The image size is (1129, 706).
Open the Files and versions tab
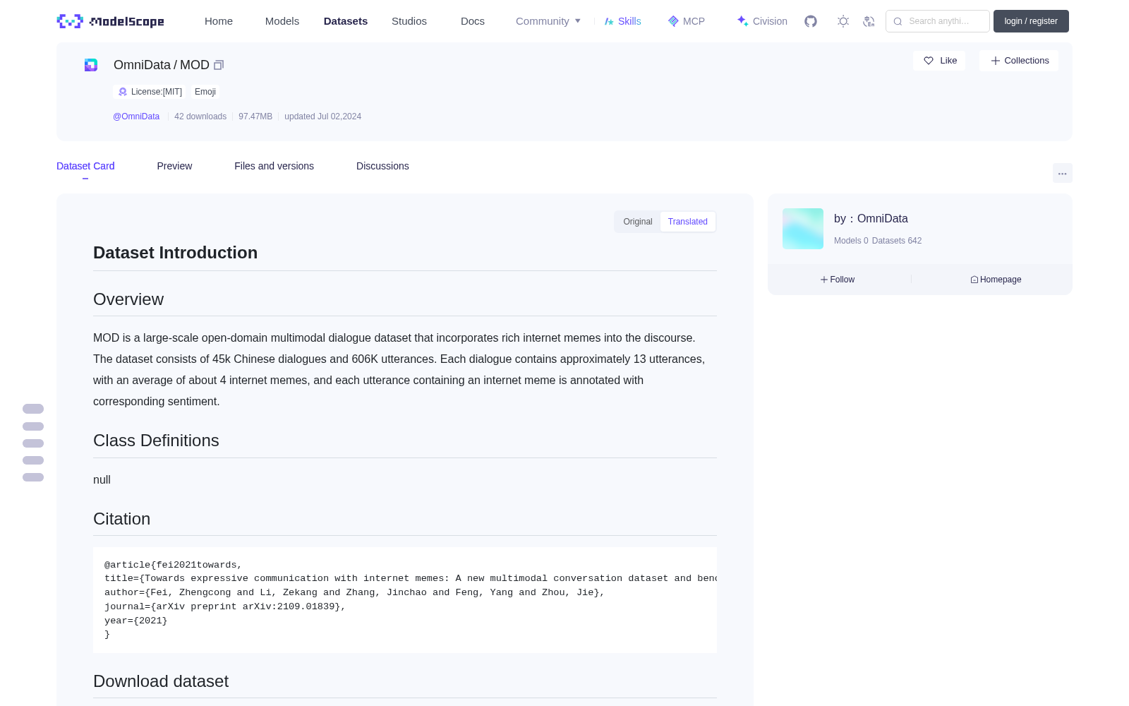[x=274, y=166]
